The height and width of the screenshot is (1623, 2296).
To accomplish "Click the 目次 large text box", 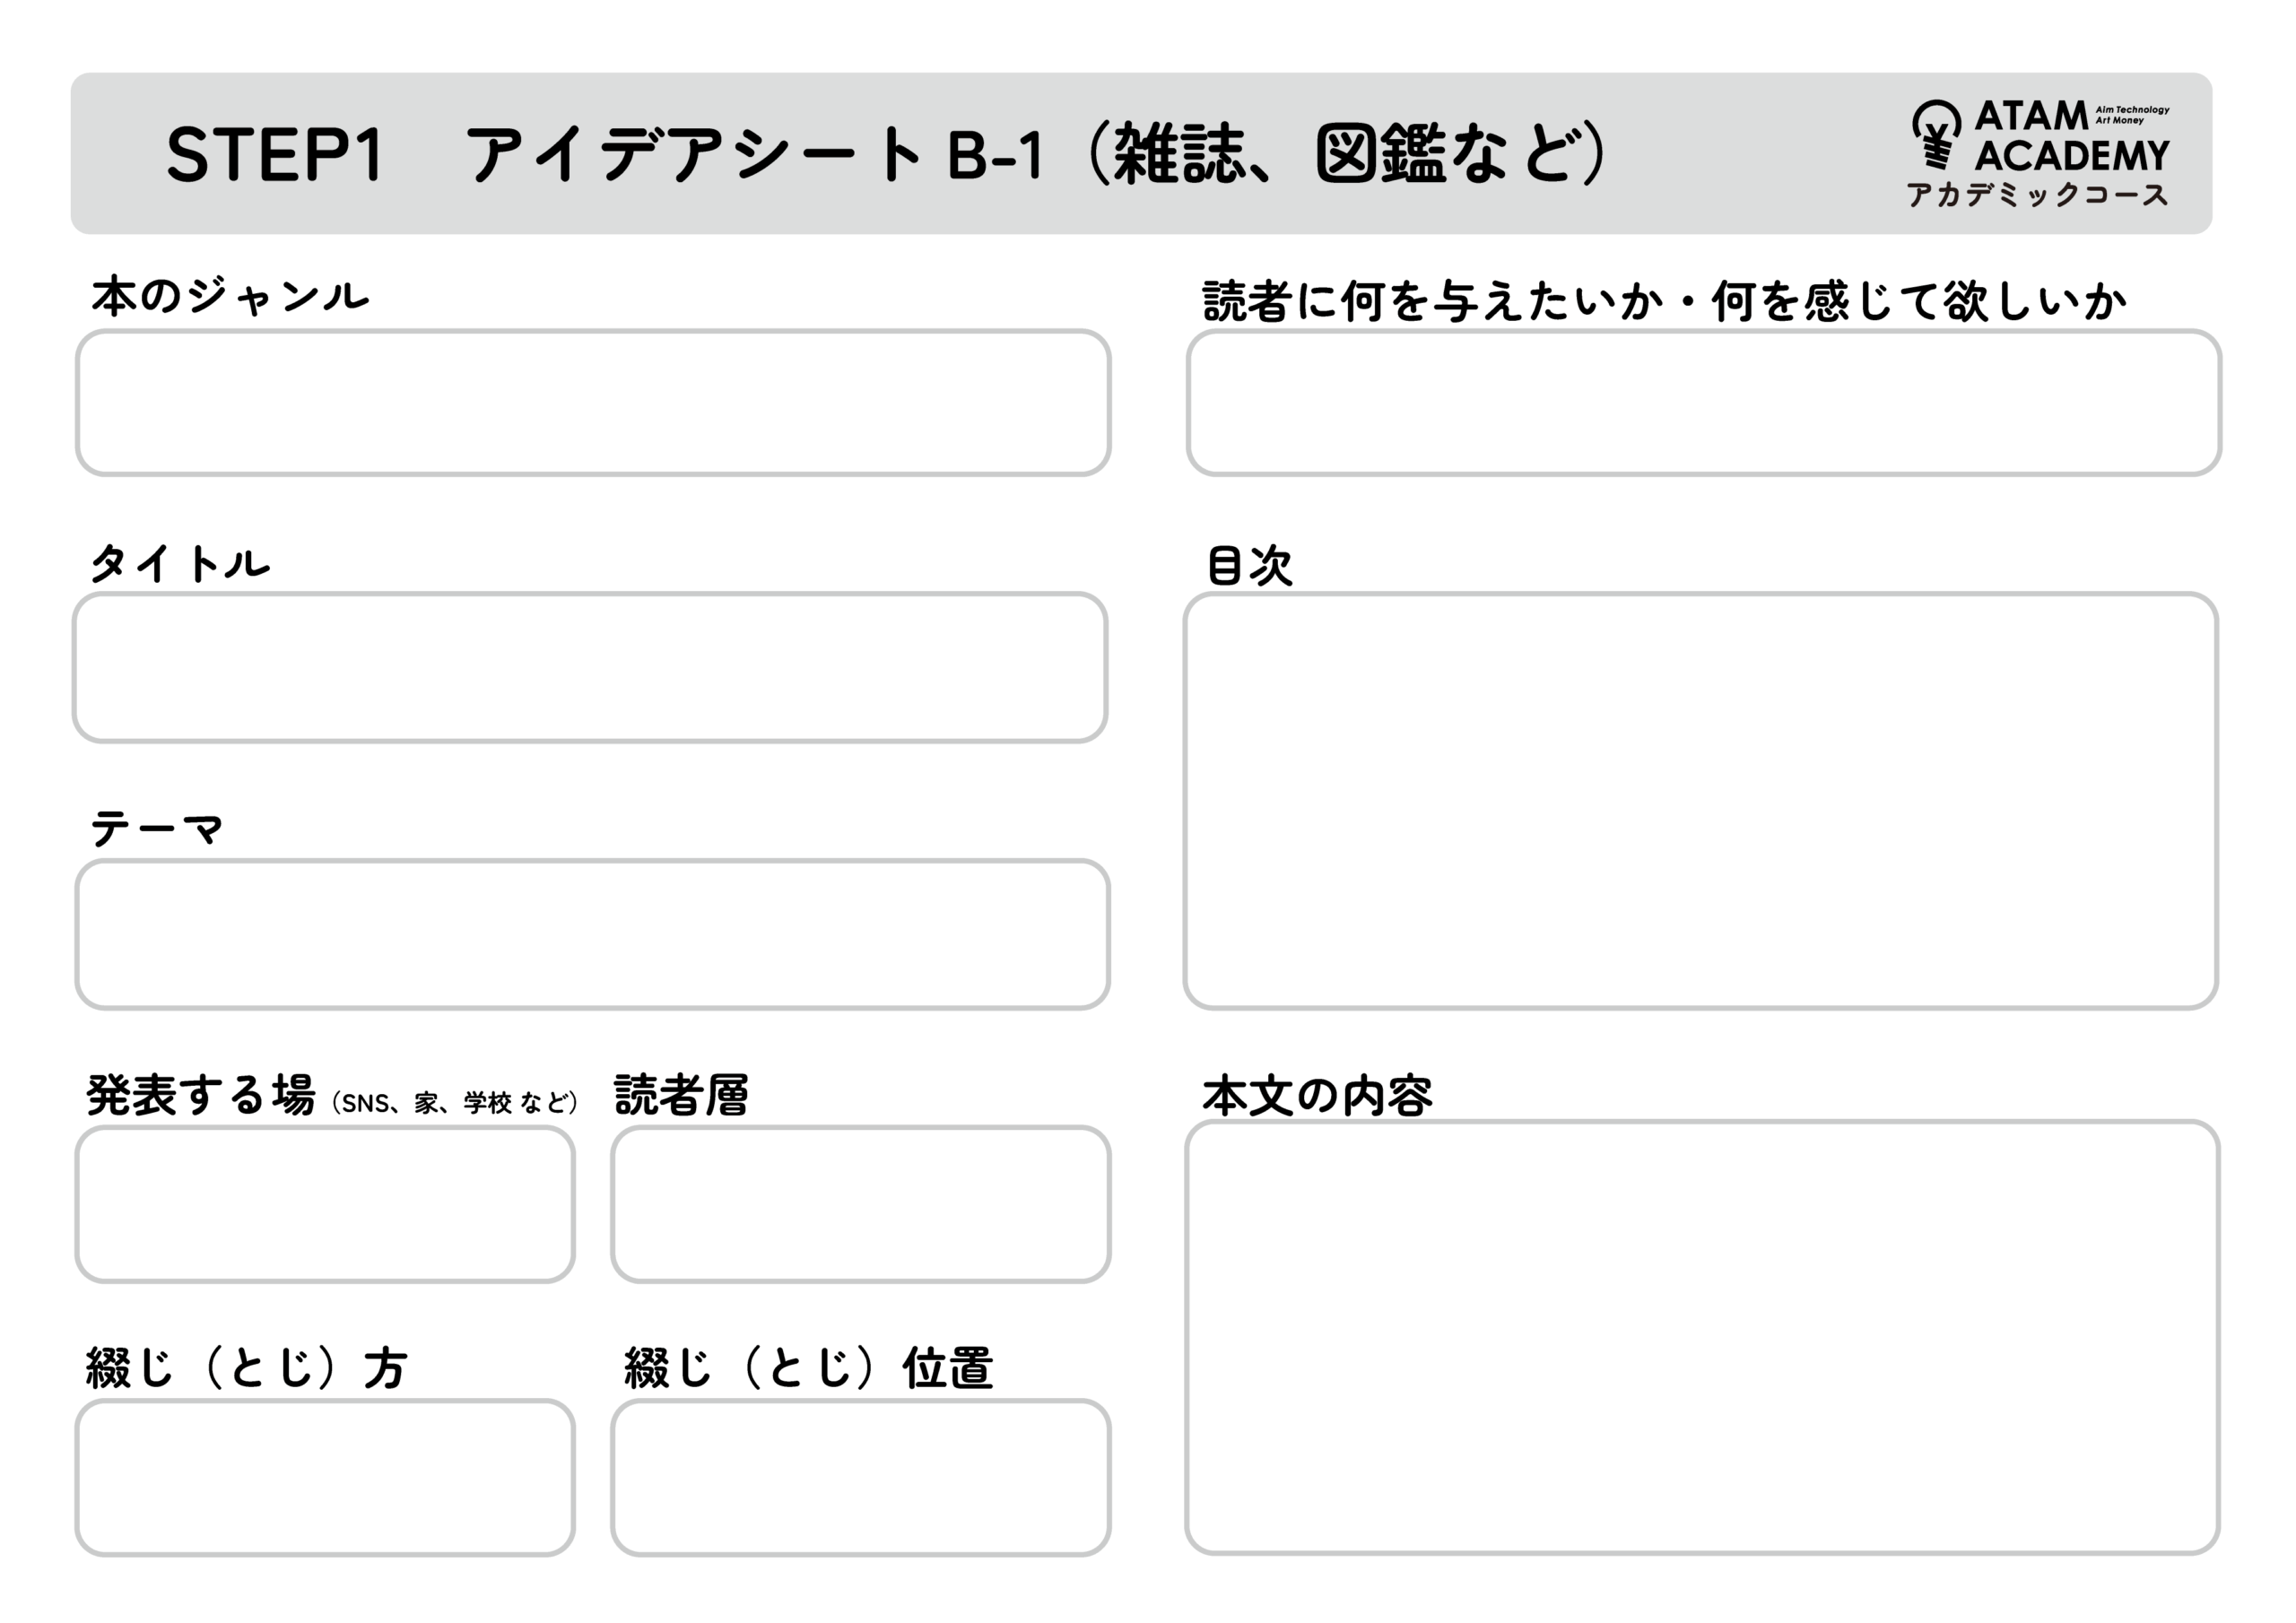I will [x=1701, y=801].
